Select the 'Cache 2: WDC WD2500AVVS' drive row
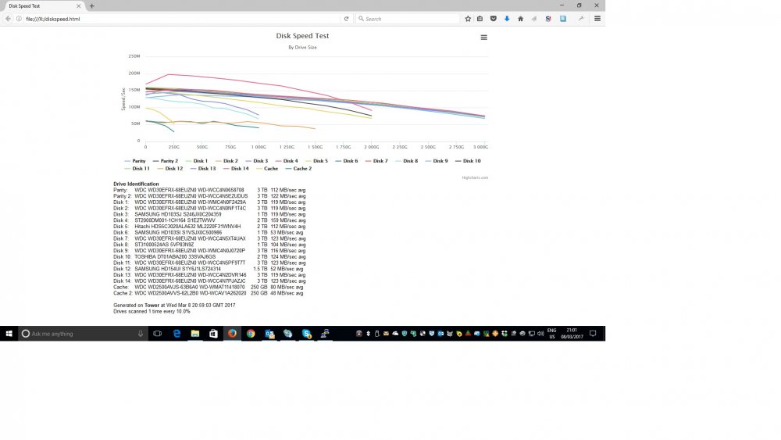The height and width of the screenshot is (440, 781). pyautogui.click(x=209, y=293)
